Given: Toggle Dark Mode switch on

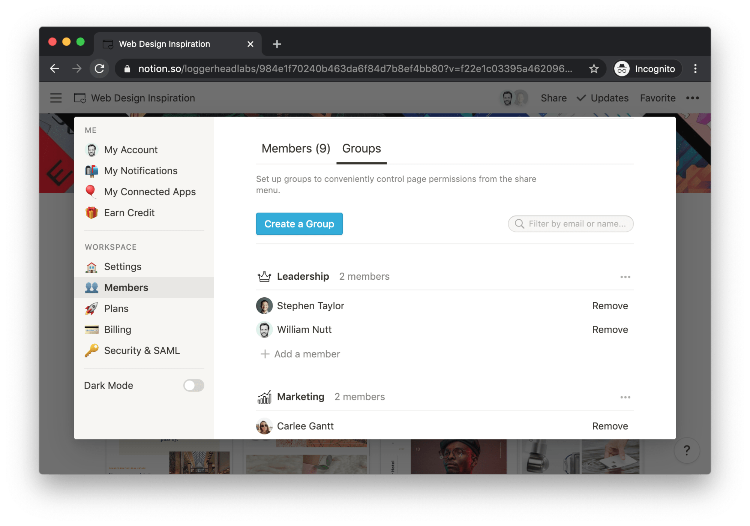Looking at the screenshot, I should pyautogui.click(x=193, y=385).
